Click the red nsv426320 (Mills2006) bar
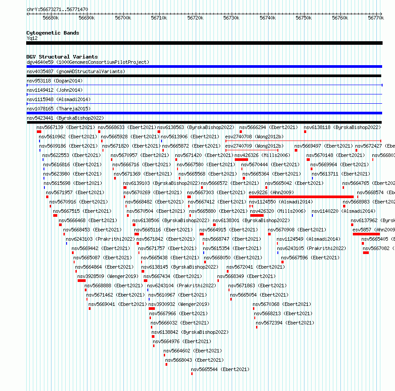The image size is (395, 391). point(257,215)
